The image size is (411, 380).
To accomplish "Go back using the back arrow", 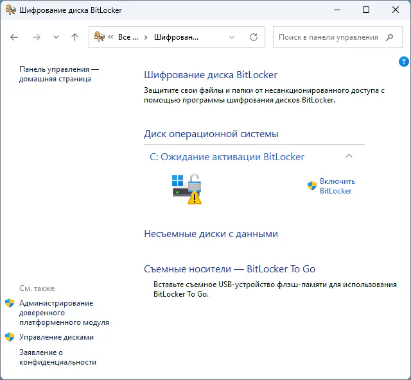I will pyautogui.click(x=14, y=37).
